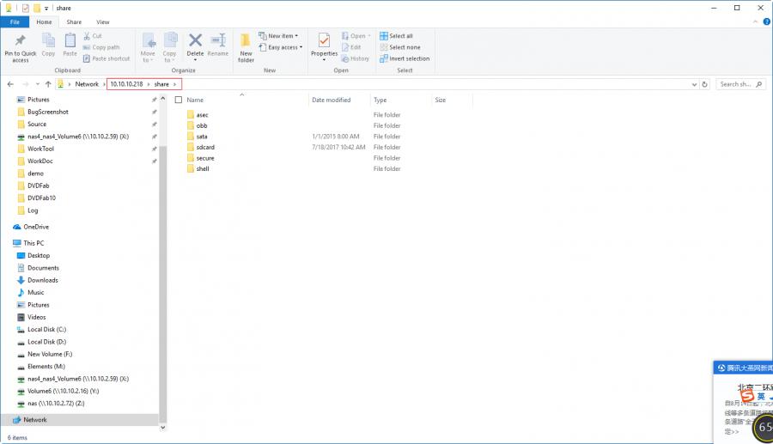Image resolution: width=773 pixels, height=444 pixels.
Task: Open the File tab
Action: pos(15,22)
